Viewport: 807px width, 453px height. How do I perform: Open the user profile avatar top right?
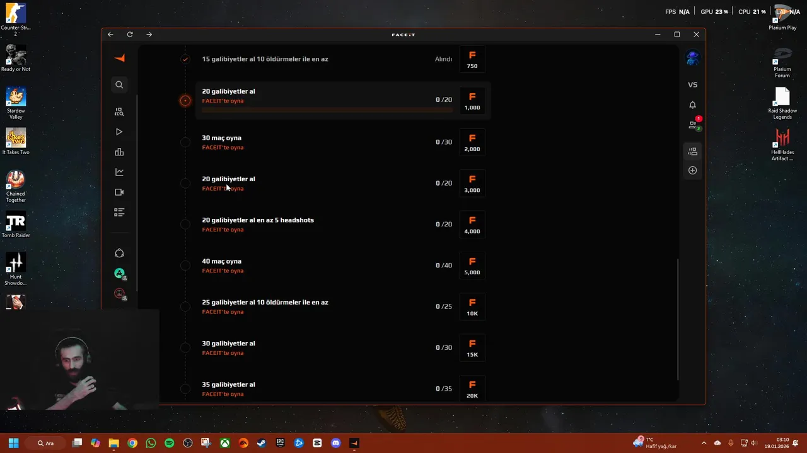pyautogui.click(x=692, y=59)
